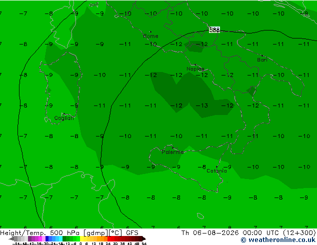The image size is (317, 245).
Task: Click the (12+300) forecast hour text
Action: [x=299, y=232]
